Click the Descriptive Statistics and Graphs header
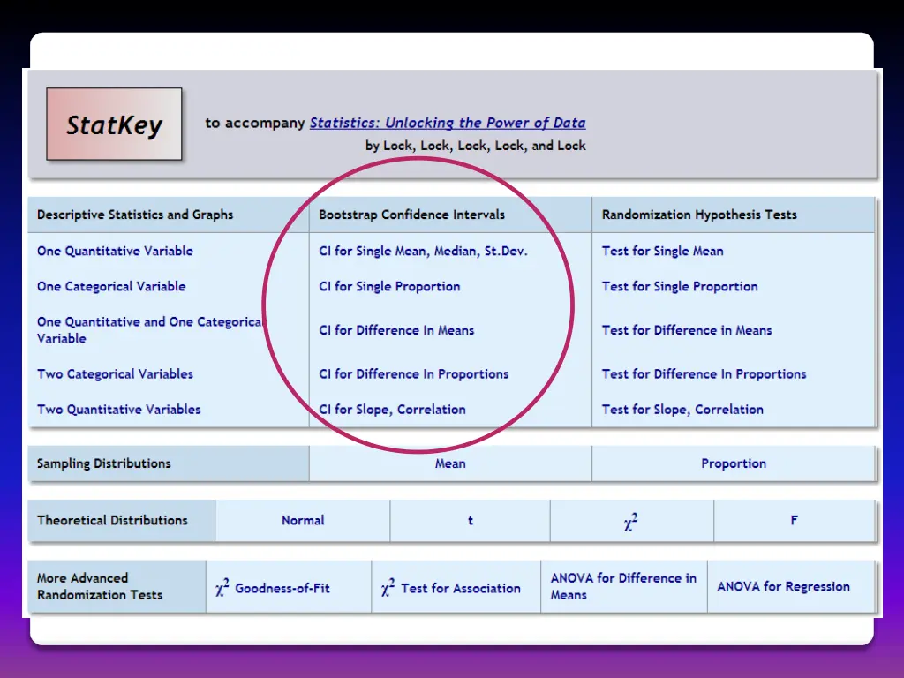Viewport: 904px width, 678px height. [135, 215]
